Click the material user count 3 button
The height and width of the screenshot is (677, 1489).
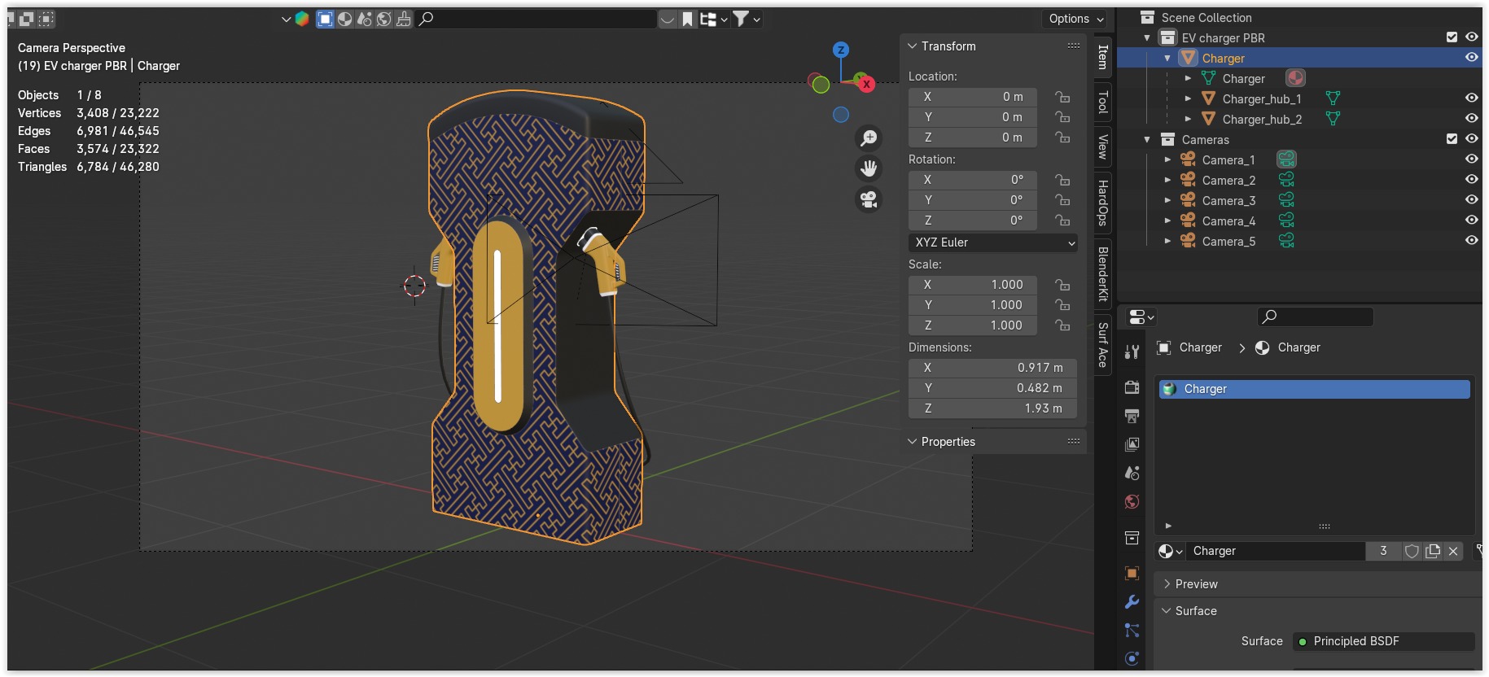point(1383,551)
